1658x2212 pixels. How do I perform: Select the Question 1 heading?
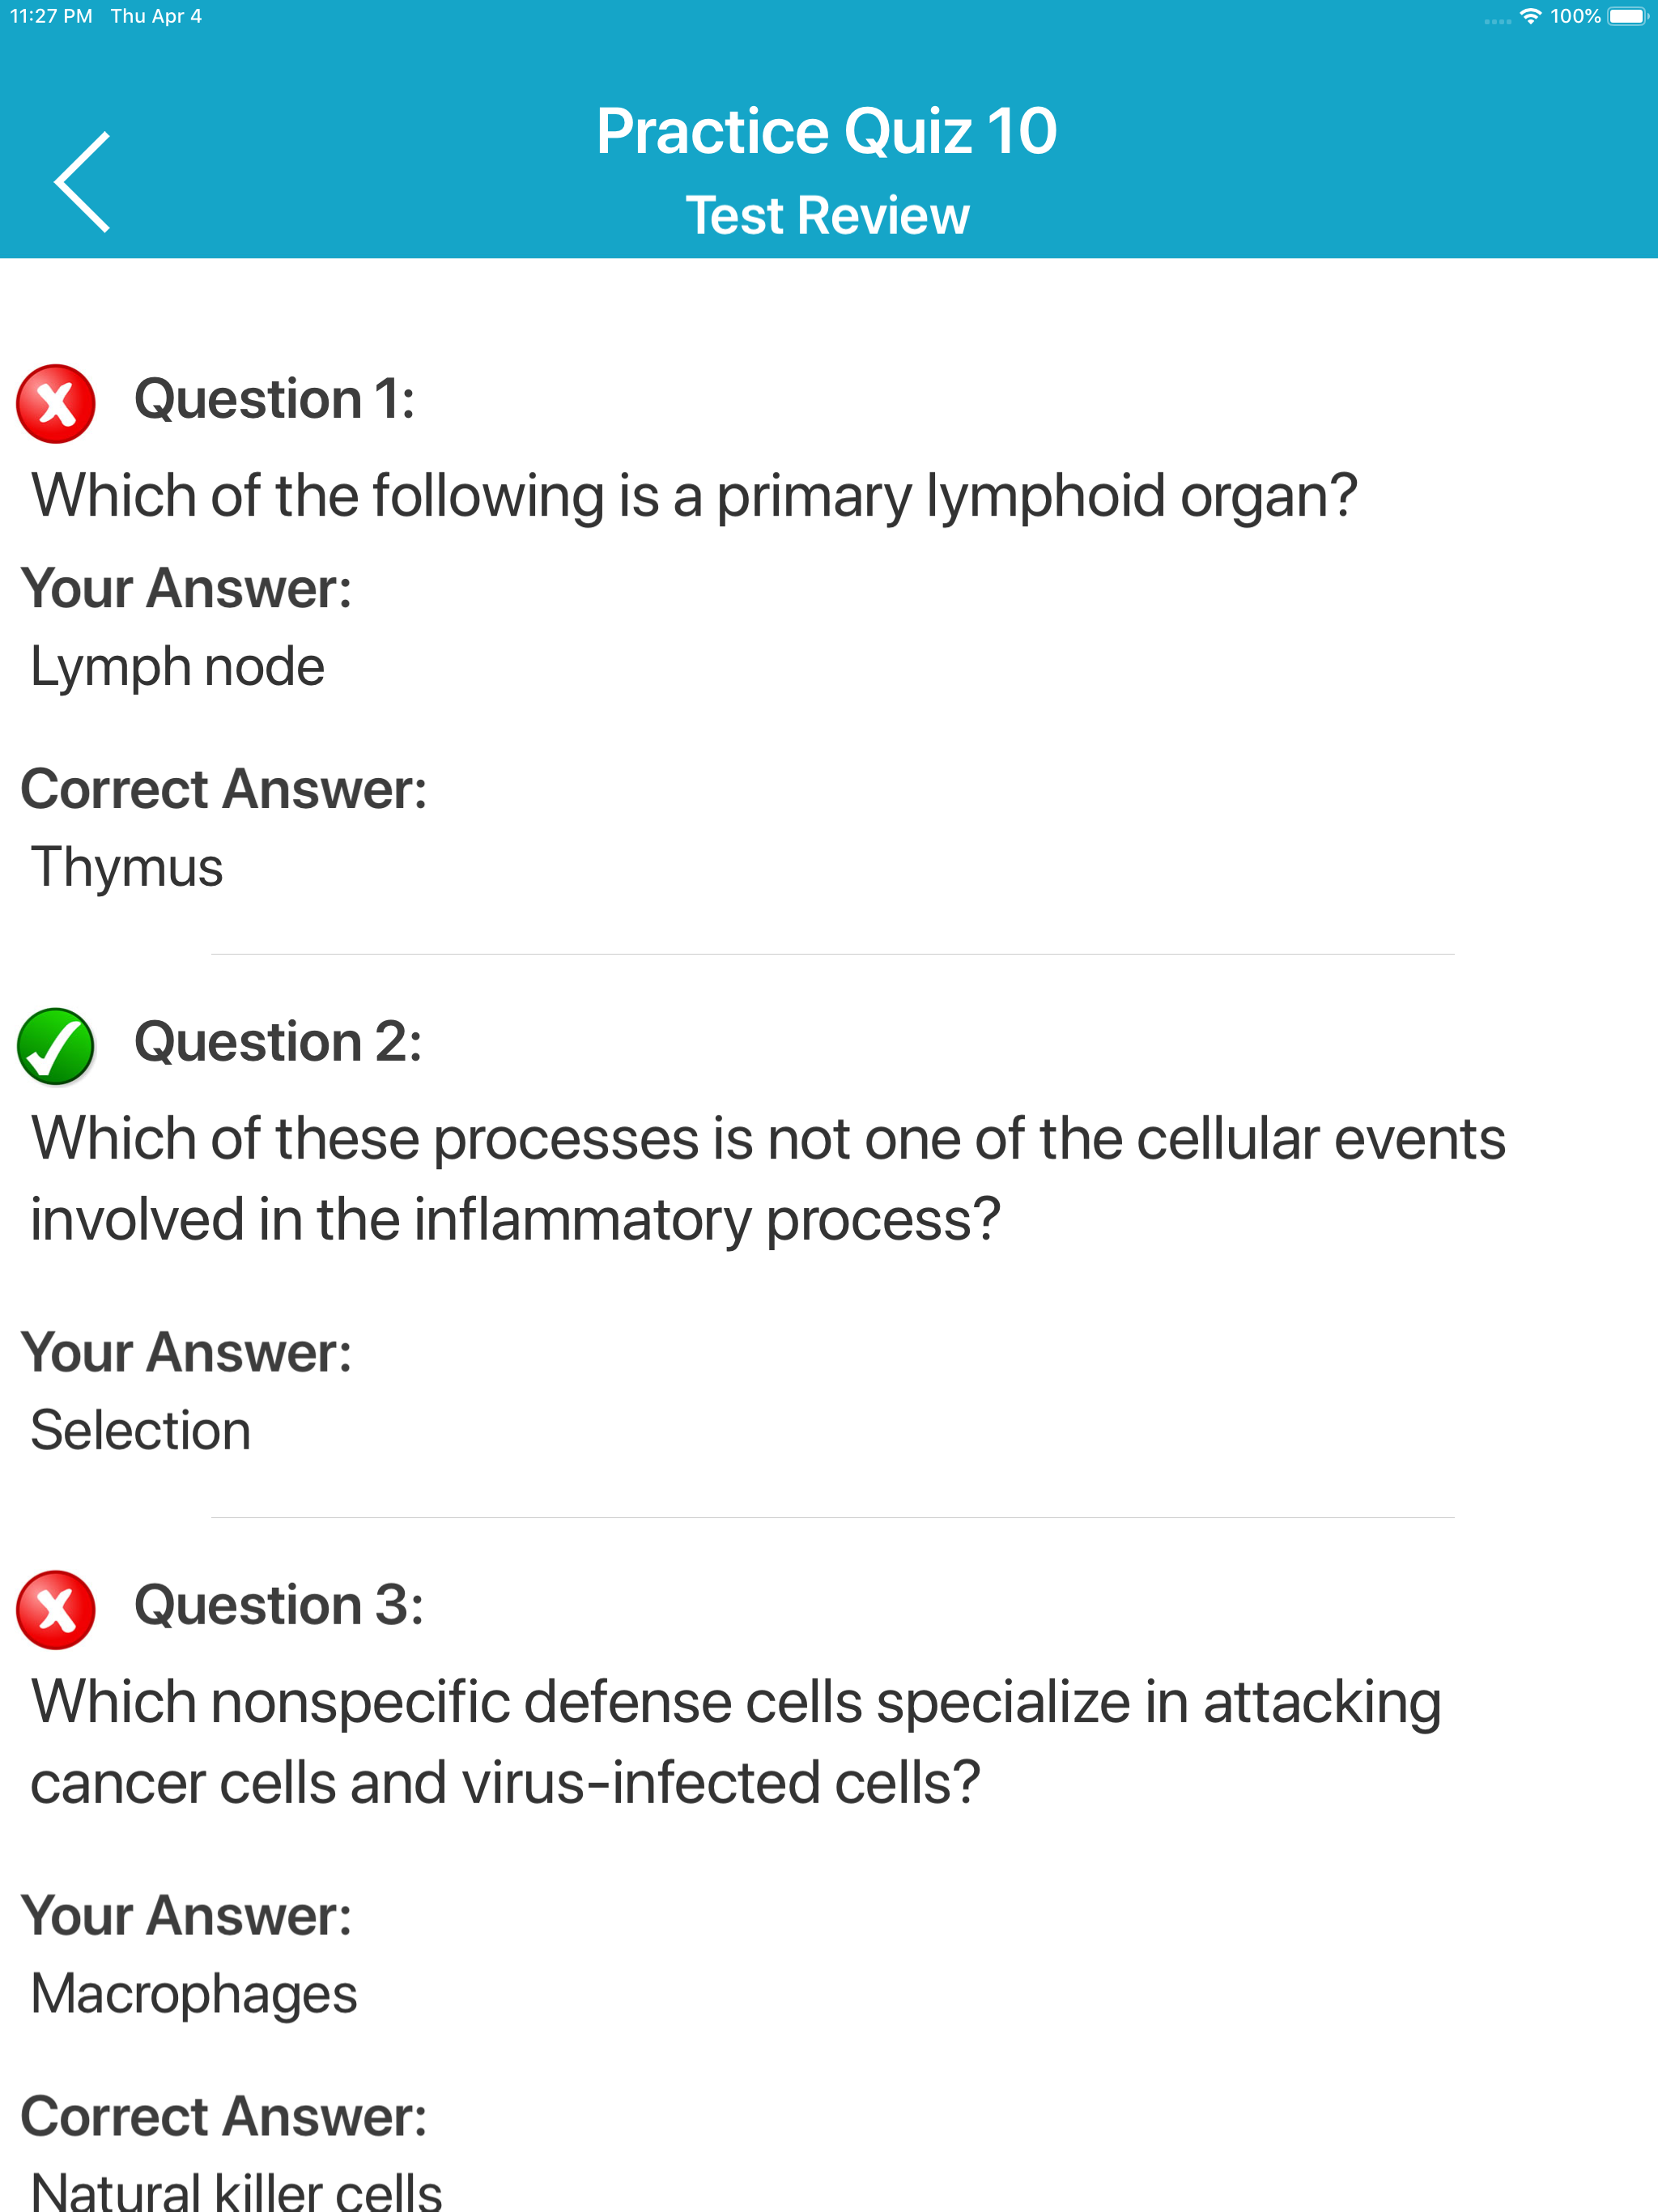point(274,399)
